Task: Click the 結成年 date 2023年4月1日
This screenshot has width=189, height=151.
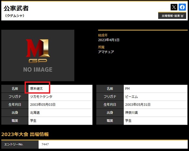Action: 109,40
